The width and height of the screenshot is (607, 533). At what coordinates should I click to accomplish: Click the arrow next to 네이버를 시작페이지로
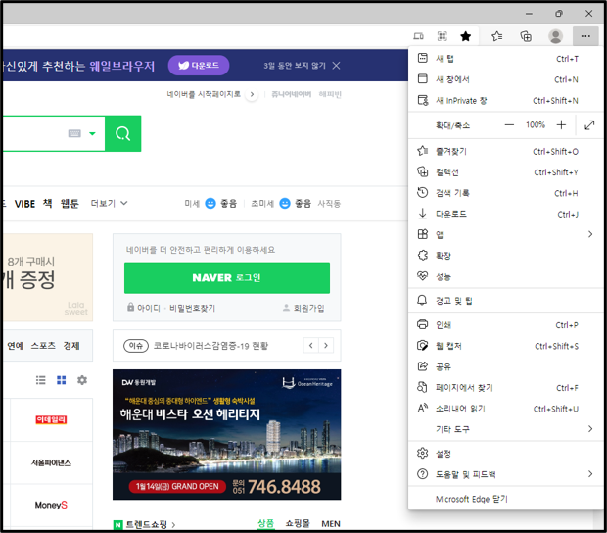point(252,94)
